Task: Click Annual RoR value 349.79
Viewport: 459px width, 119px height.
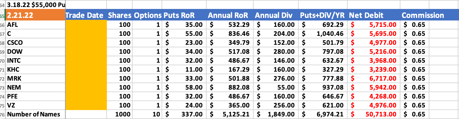Action: click(x=229, y=43)
